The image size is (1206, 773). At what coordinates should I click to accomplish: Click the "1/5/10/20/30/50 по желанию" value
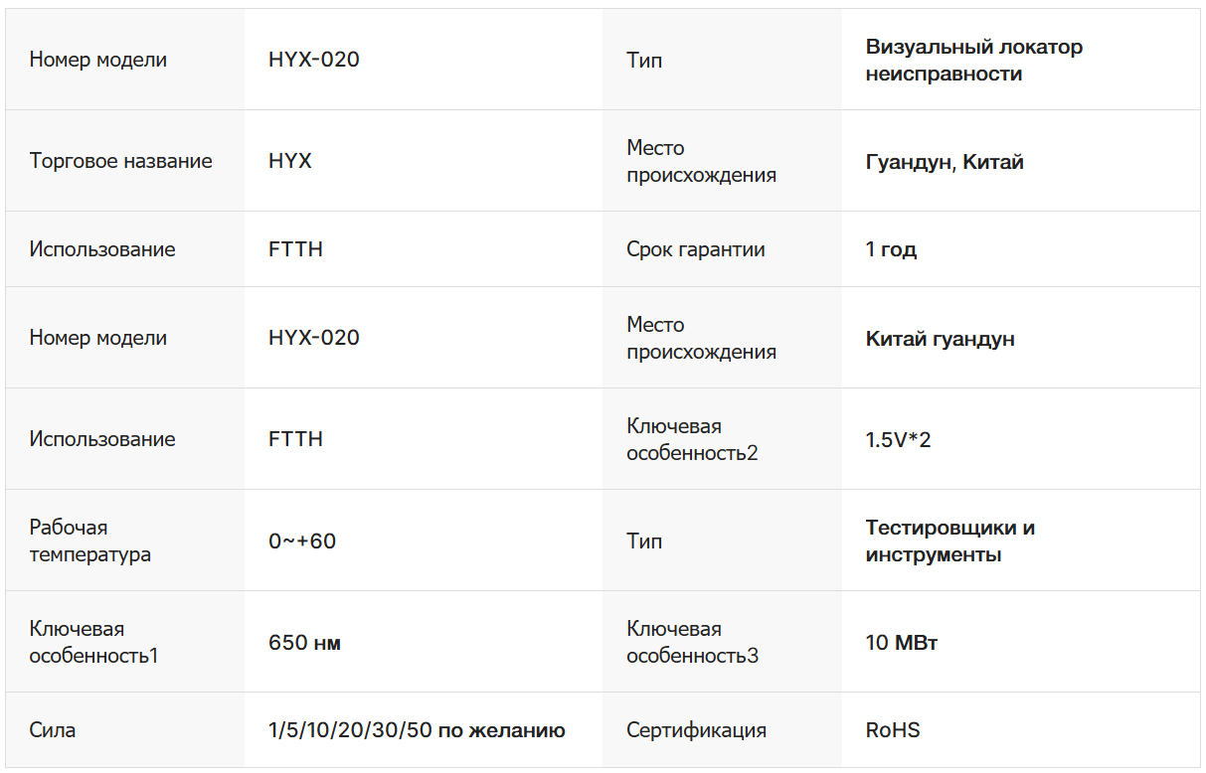[x=417, y=730]
